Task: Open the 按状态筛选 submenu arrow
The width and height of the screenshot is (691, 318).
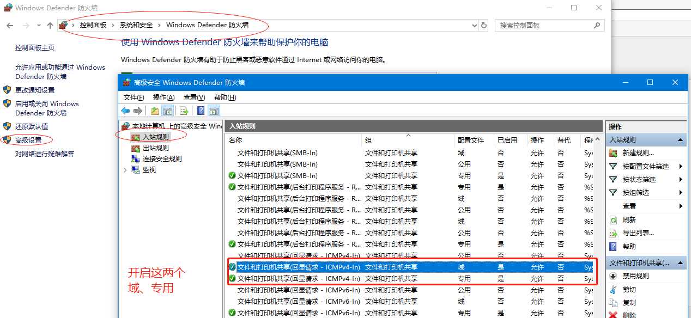Action: [681, 180]
